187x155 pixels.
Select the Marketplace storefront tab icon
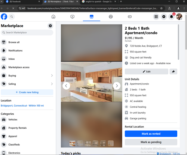click(x=92, y=17)
